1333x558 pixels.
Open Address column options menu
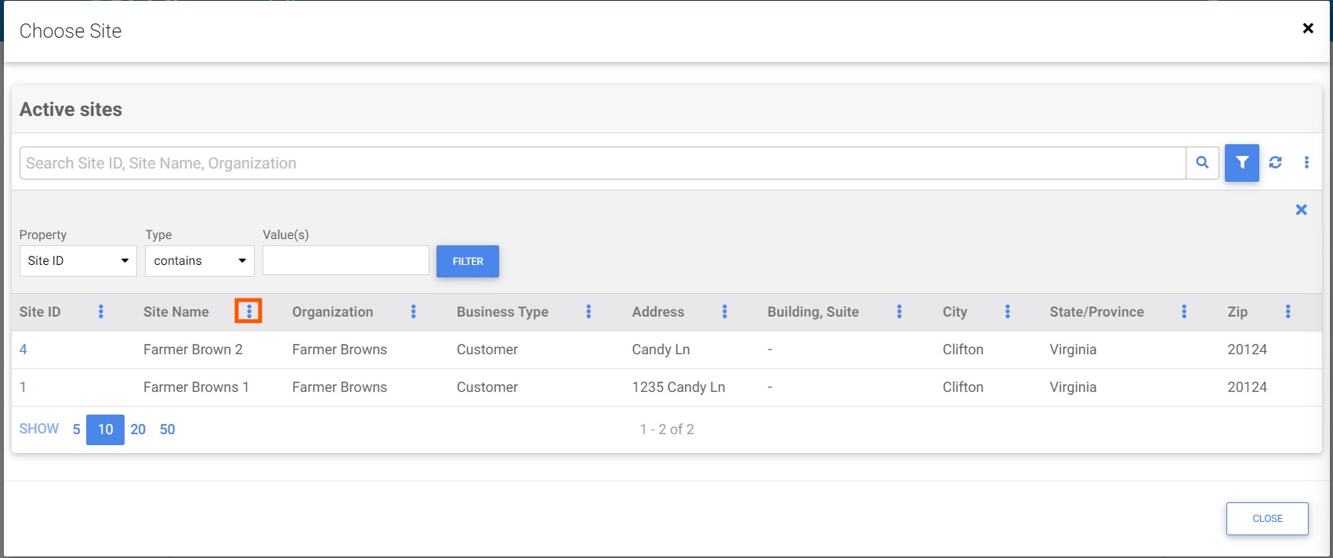point(724,312)
